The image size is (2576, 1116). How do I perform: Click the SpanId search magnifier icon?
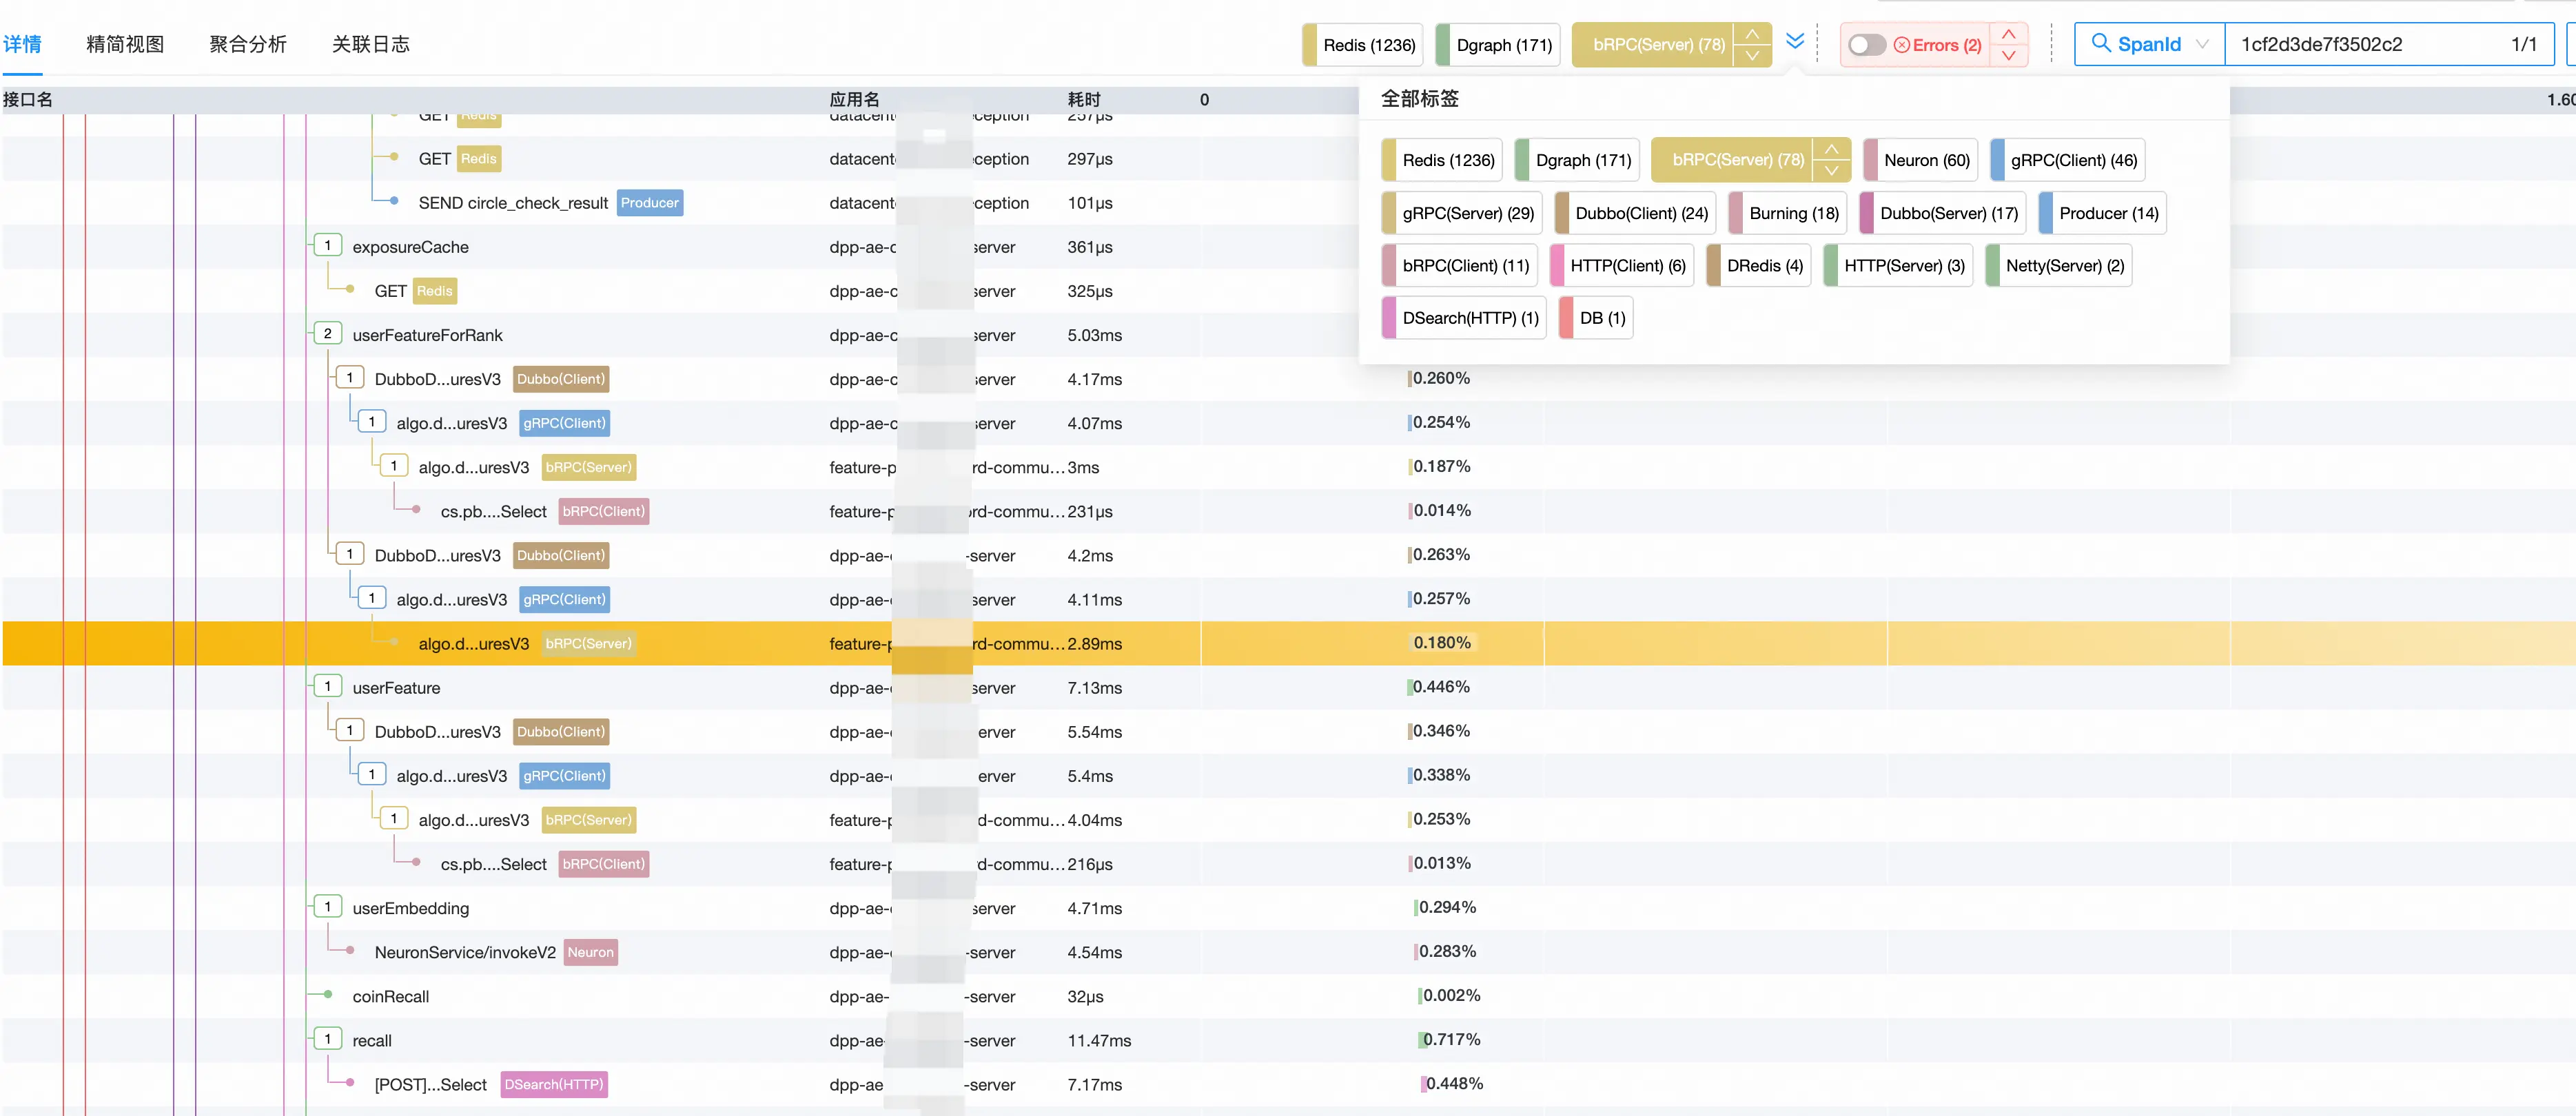point(2101,44)
